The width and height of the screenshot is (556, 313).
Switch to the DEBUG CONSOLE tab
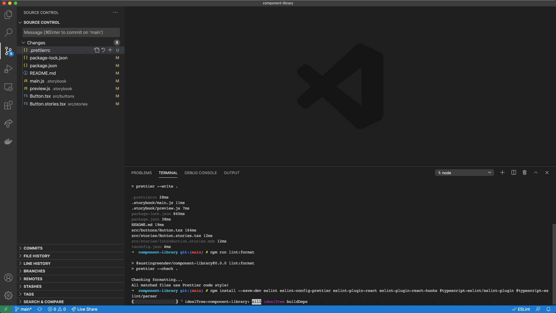[201, 173]
